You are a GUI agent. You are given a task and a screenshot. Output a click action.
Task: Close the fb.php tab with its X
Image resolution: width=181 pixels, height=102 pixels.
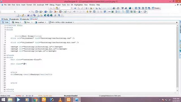click(2, 19)
